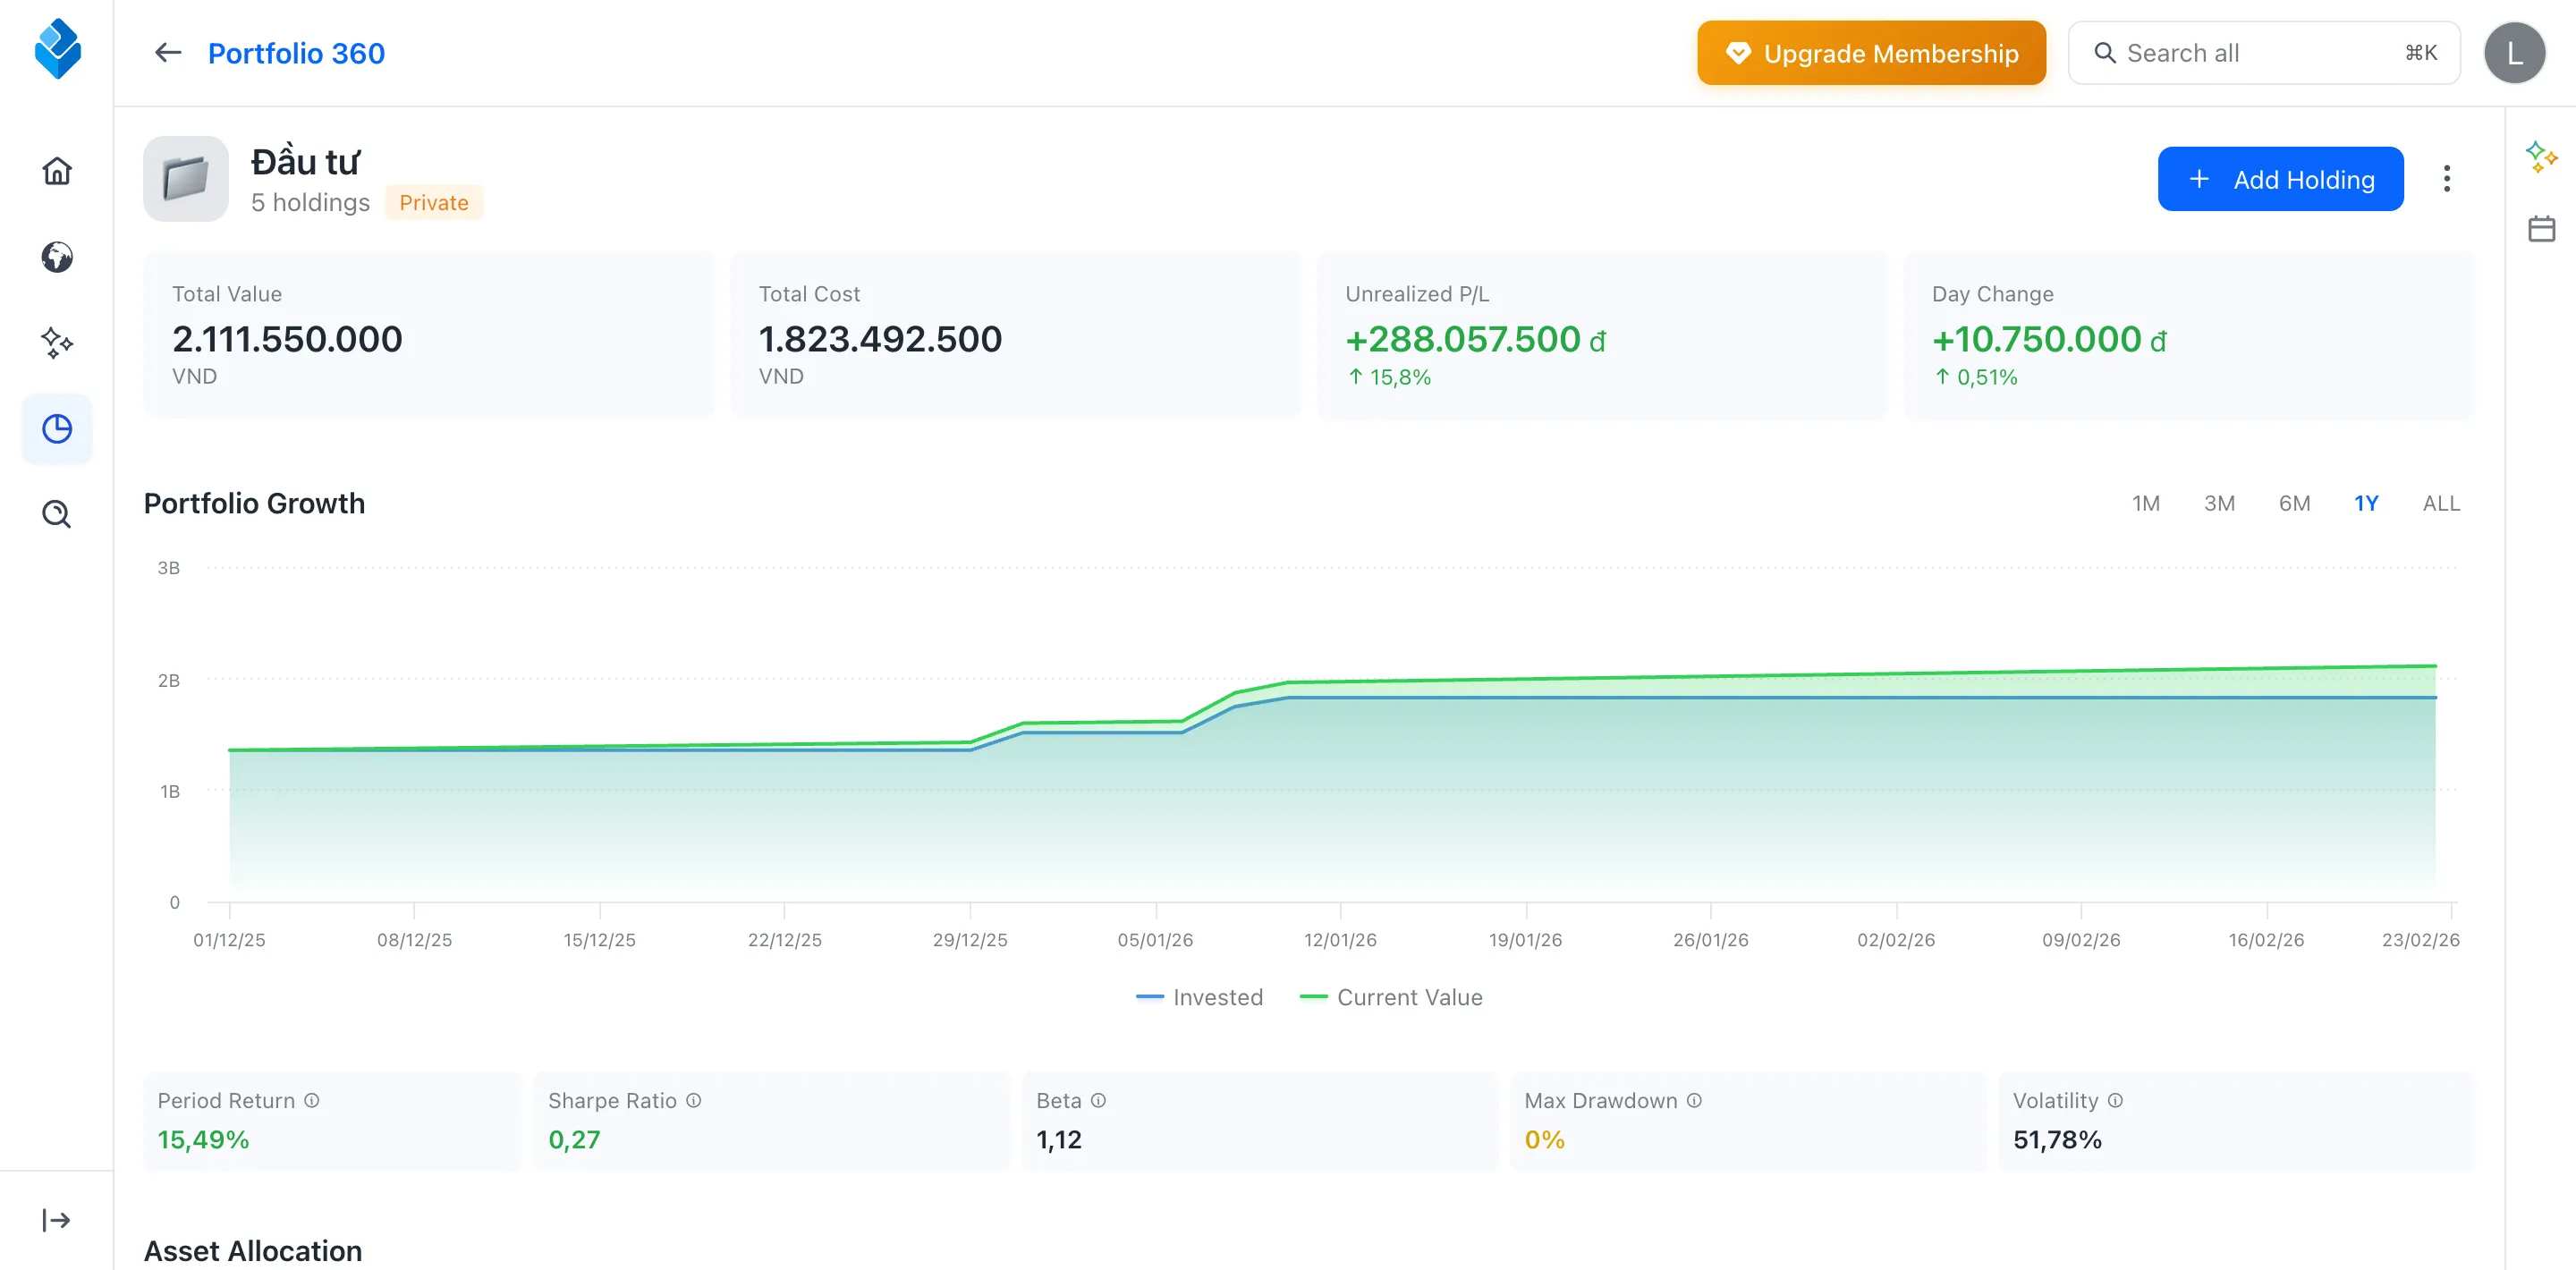
Task: Open the account menu via the L avatar
Action: [x=2515, y=52]
